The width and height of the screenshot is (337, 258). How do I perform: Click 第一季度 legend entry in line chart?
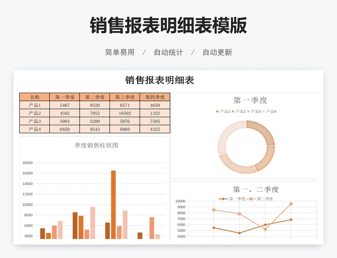pyautogui.click(x=232, y=199)
